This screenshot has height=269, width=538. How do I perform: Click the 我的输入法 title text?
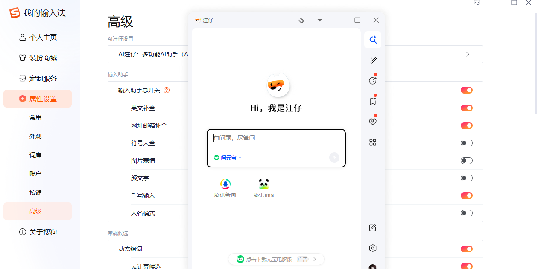44,13
